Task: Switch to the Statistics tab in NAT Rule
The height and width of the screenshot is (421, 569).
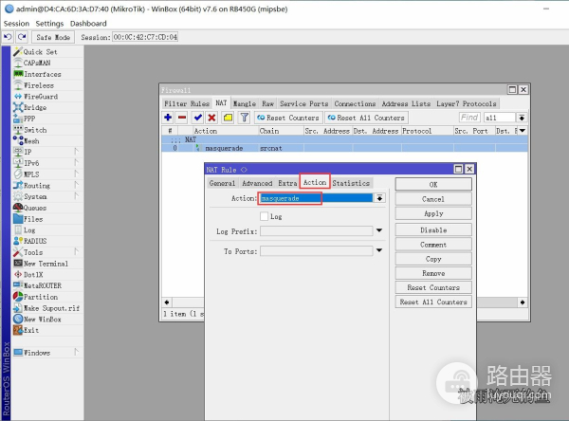Action: [351, 183]
